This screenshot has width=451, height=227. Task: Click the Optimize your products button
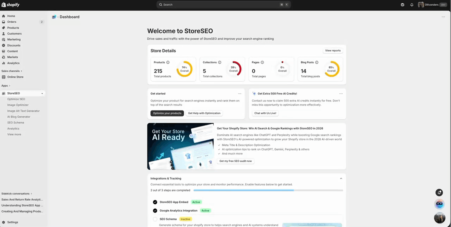tap(167, 113)
